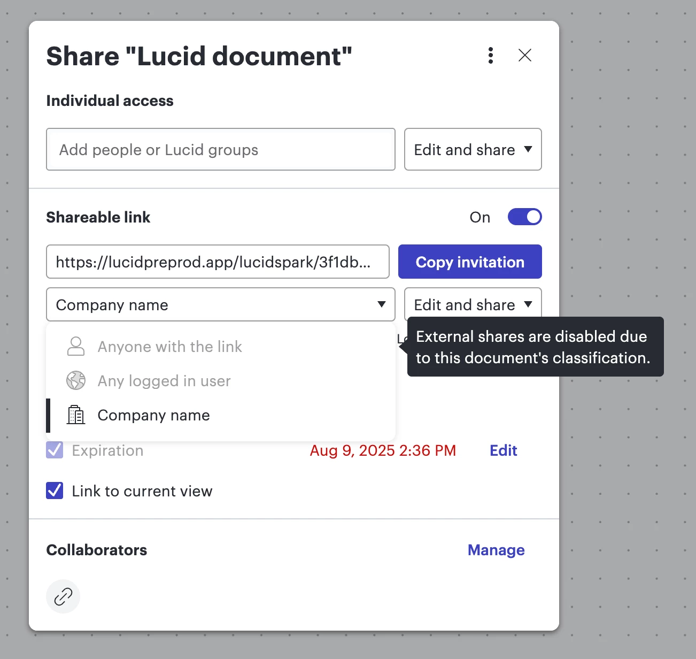Image resolution: width=696 pixels, height=659 pixels.
Task: Click the On label beside the toggle
Action: (x=480, y=217)
